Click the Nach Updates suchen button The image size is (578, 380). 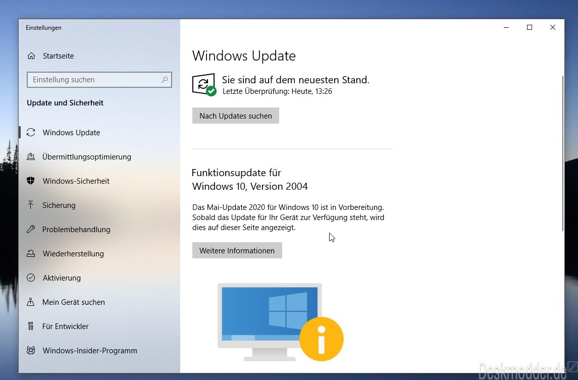[236, 116]
